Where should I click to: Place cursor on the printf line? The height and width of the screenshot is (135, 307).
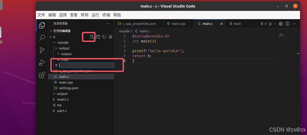coord(158,51)
